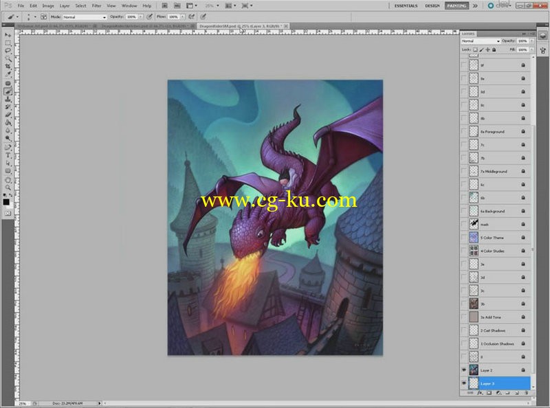Hide Layer 2 visibility eye

(463, 370)
